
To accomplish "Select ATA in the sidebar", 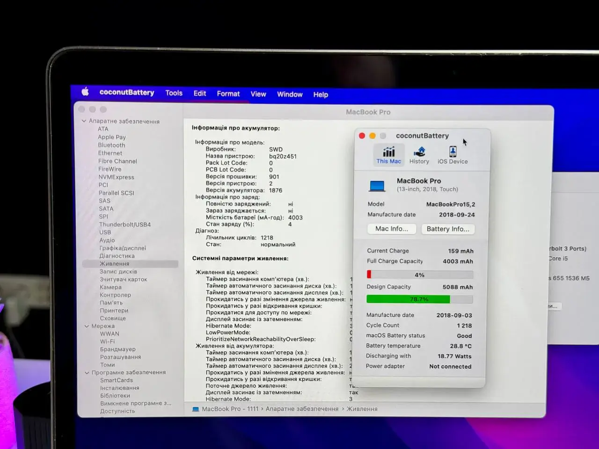I will click(103, 129).
